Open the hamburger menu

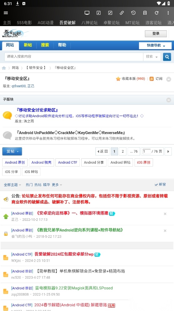6,13
